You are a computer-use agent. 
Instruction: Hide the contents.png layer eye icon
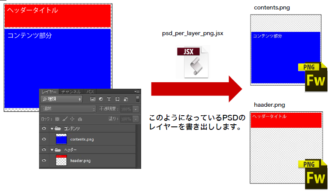(44, 139)
